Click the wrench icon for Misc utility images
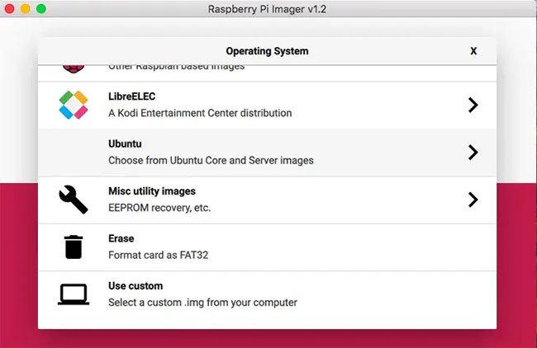This screenshot has height=348, width=537. (74, 200)
